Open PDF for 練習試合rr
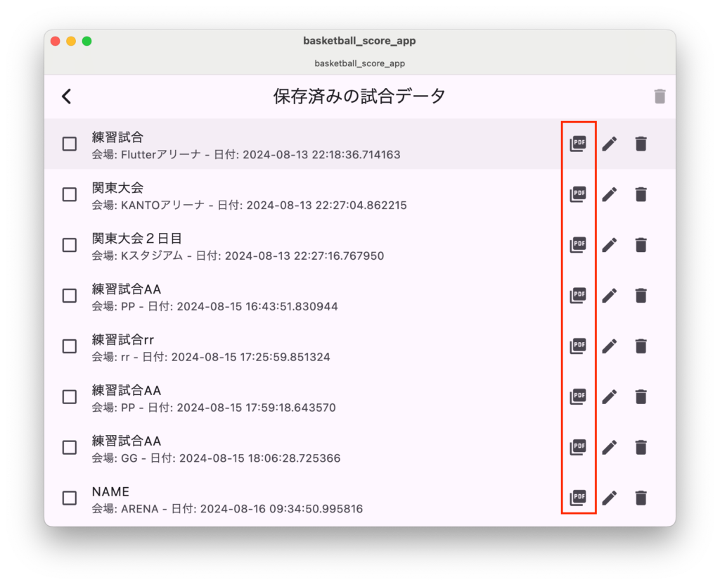Screen dimensions: 720x585 click(x=578, y=346)
